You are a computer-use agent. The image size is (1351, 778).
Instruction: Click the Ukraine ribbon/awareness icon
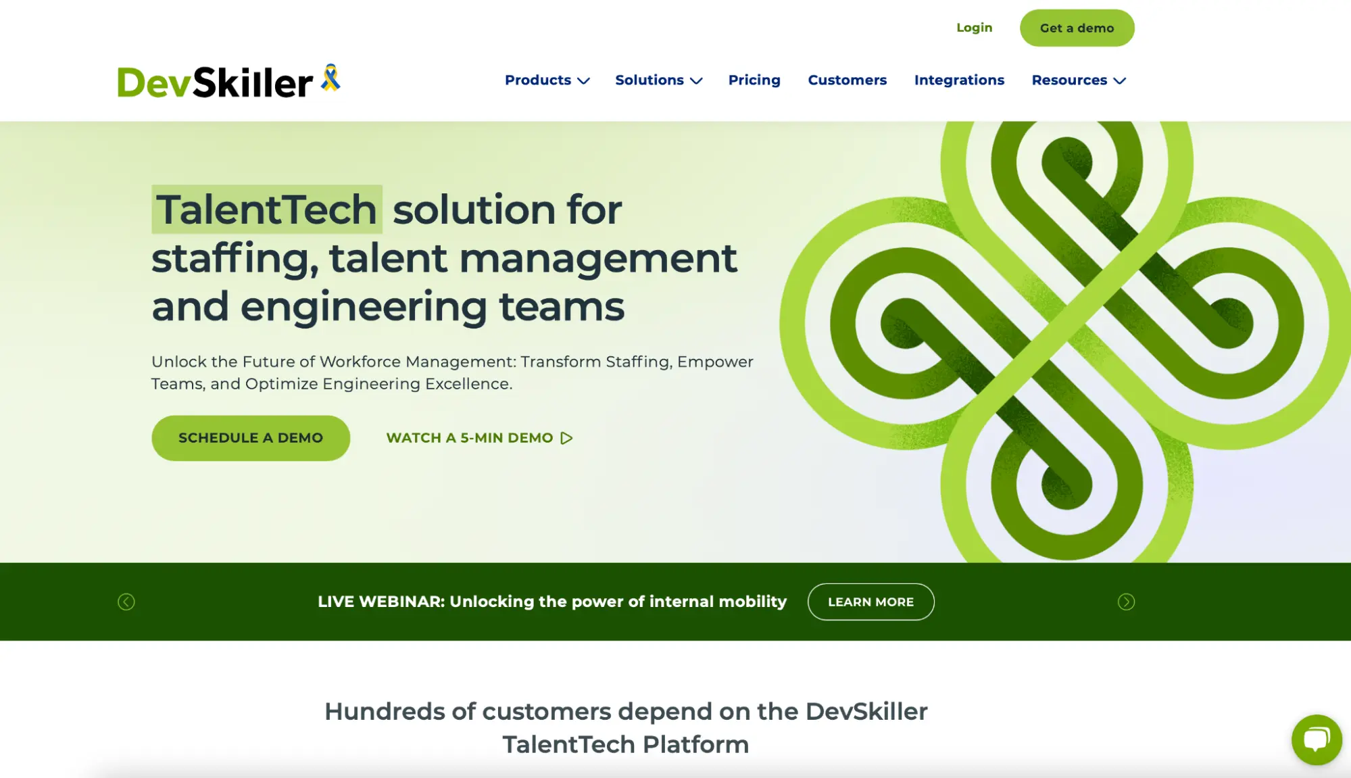coord(331,79)
